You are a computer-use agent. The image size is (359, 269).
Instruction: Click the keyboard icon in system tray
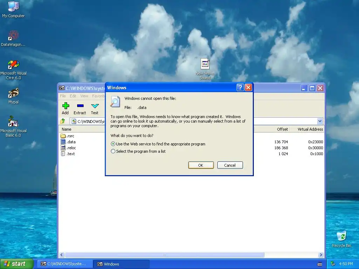320,264
